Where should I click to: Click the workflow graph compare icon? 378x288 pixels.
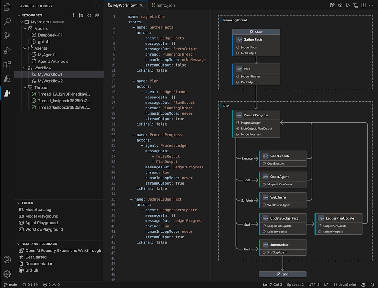tap(356, 5)
